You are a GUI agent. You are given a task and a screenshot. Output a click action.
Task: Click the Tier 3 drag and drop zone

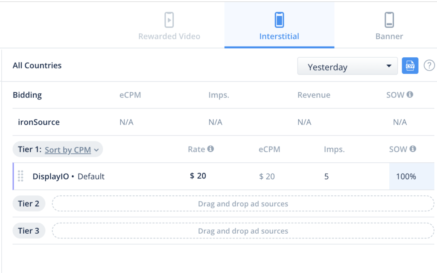coord(243,231)
